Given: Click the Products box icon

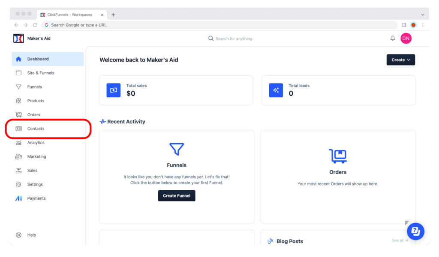Looking at the screenshot, I should pos(18,101).
